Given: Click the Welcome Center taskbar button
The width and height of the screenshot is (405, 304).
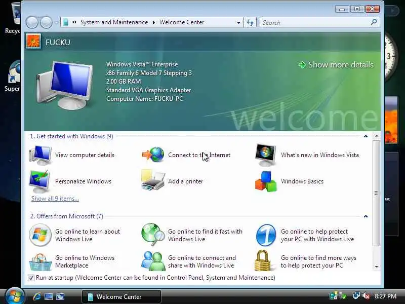Looking at the screenshot, I should click(121, 296).
